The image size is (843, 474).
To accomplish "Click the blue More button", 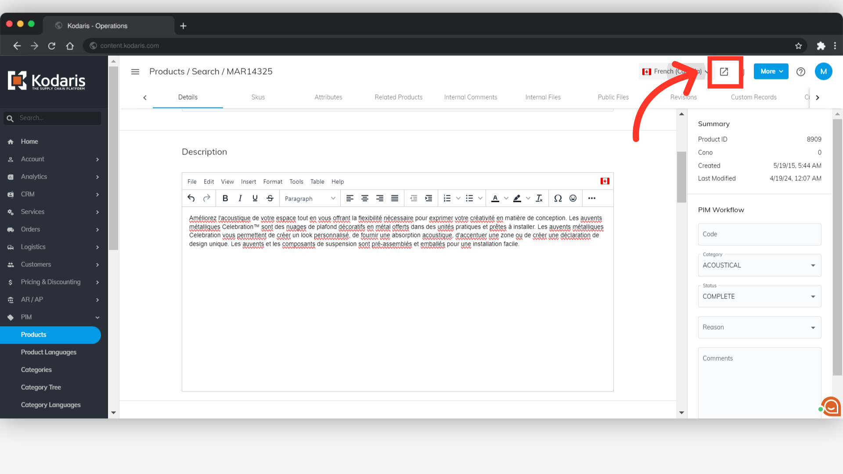I will pyautogui.click(x=771, y=72).
